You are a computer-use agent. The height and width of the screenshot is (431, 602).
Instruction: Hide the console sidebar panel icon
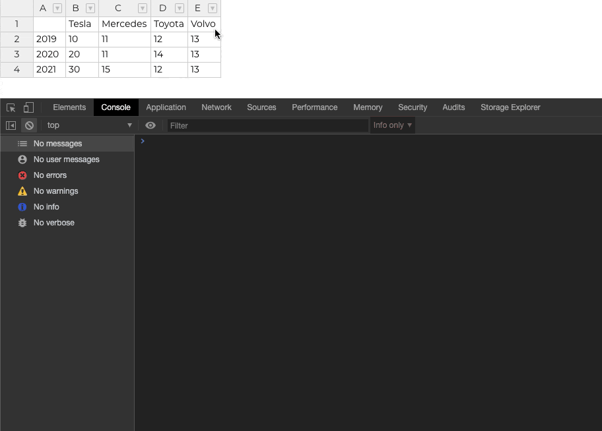(11, 125)
